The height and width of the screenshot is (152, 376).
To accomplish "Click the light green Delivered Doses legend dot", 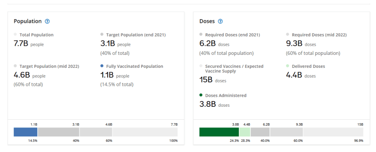I will pos(288,66).
